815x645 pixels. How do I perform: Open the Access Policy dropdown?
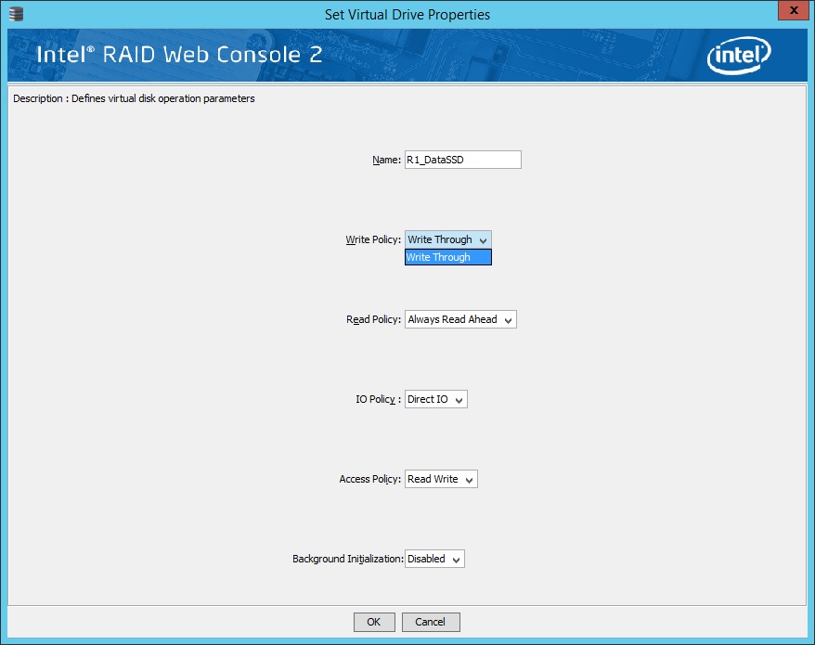[441, 479]
